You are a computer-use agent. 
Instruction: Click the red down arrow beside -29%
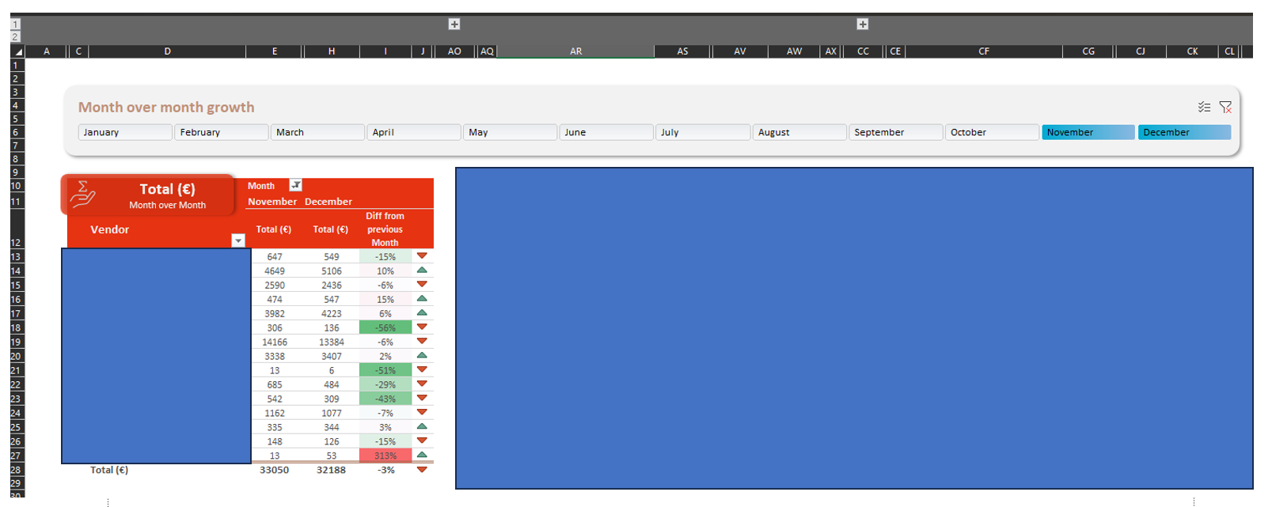(x=422, y=384)
